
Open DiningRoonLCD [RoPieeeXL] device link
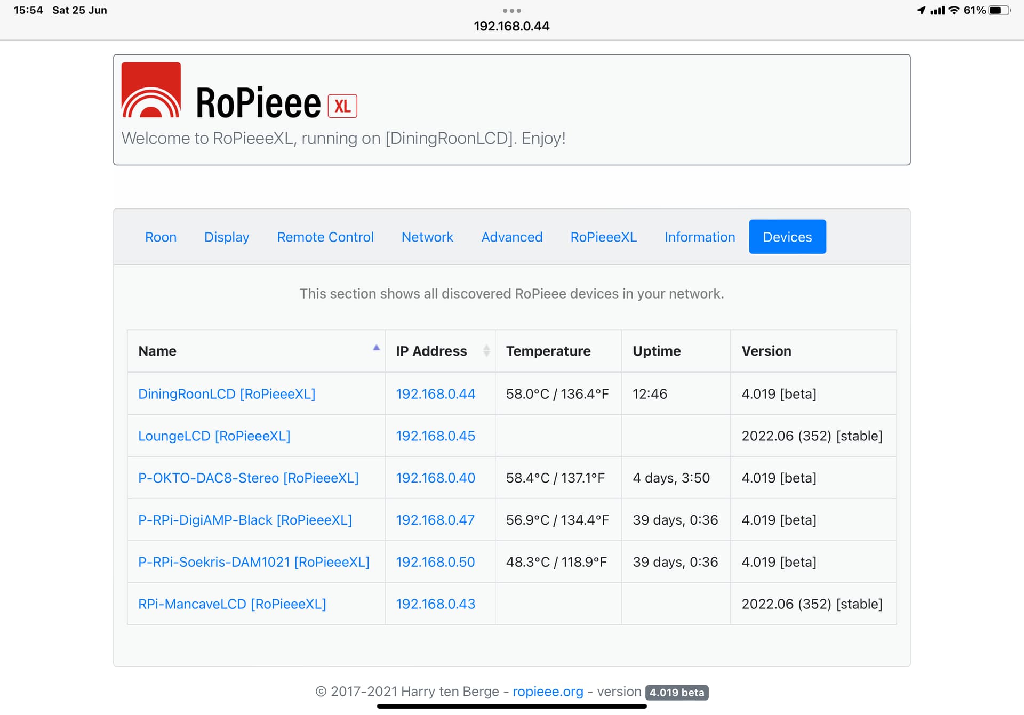click(x=227, y=394)
